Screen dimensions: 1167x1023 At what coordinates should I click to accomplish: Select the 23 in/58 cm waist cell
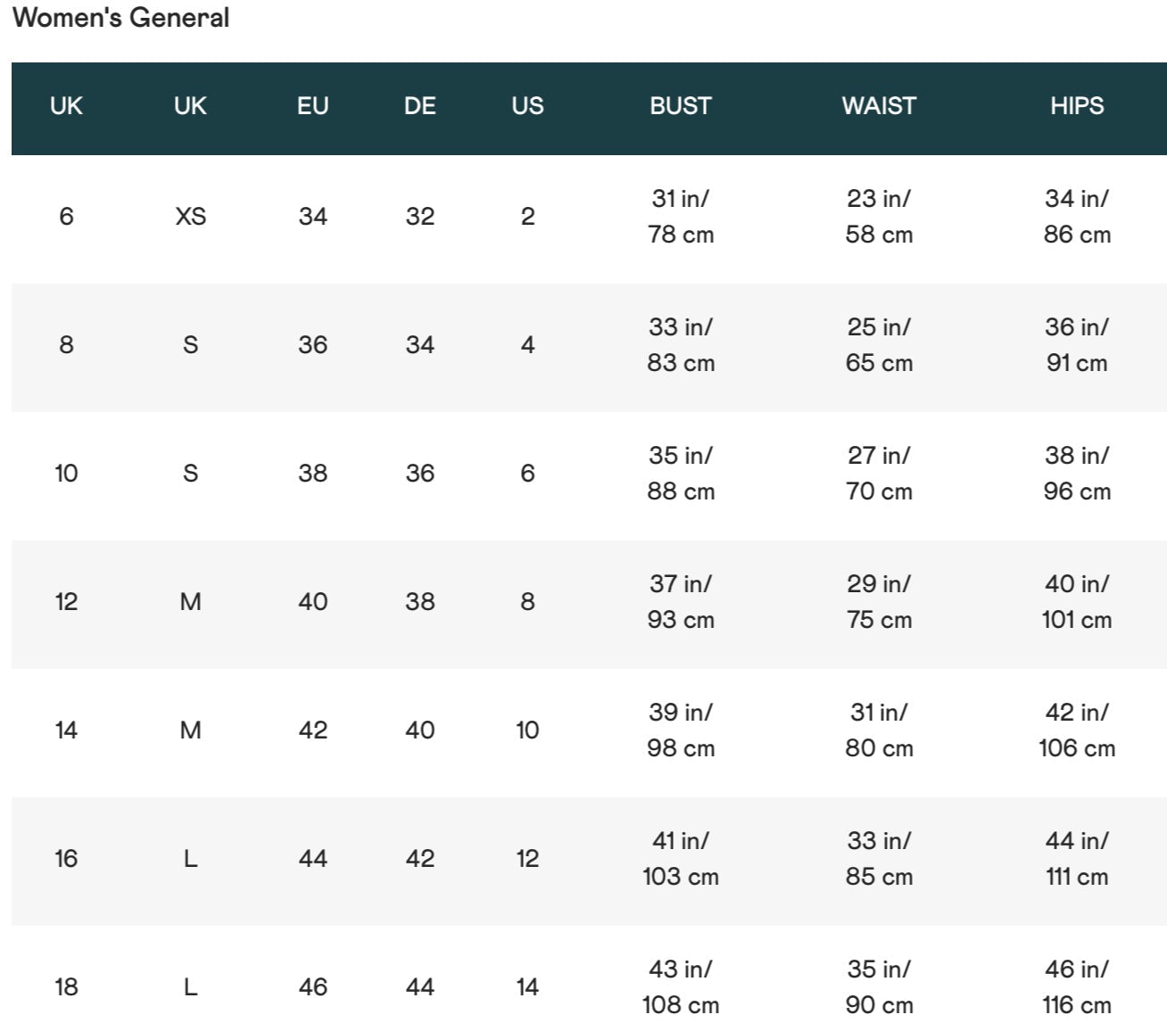pyautogui.click(x=879, y=216)
